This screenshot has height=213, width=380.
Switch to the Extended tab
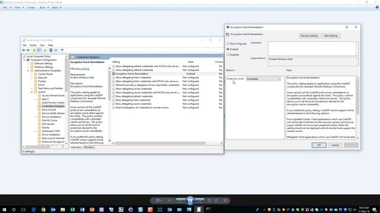coord(76,147)
